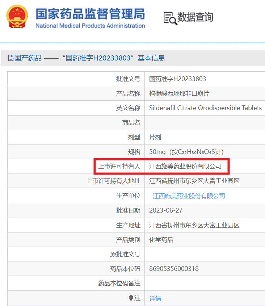
Task: Click the lightbulb icon next to 注
Action: click(131, 298)
